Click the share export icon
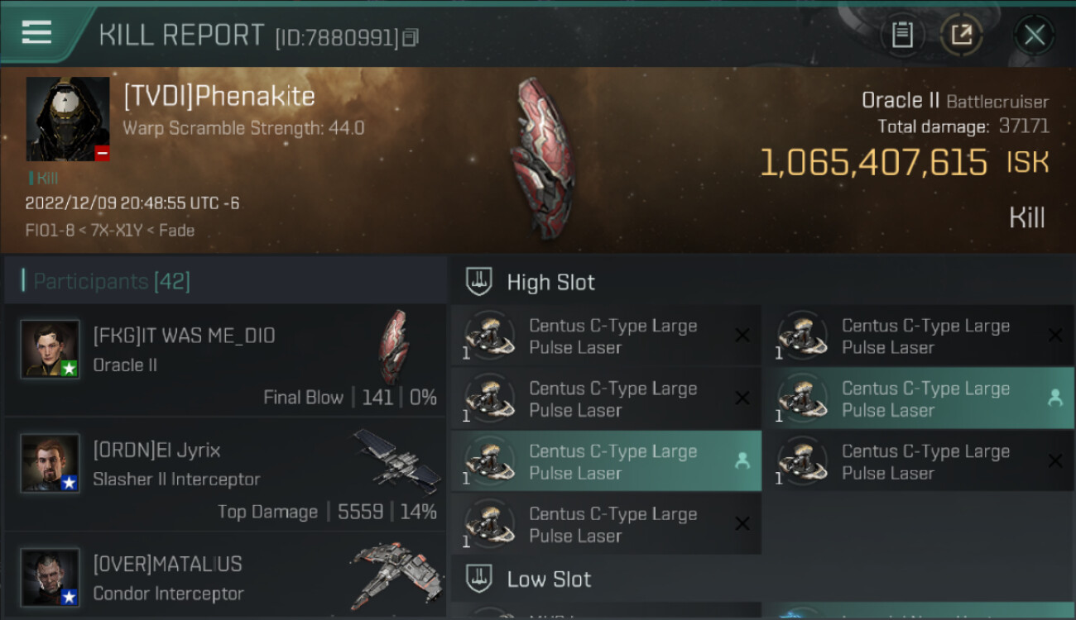The height and width of the screenshot is (620, 1076). tap(962, 35)
